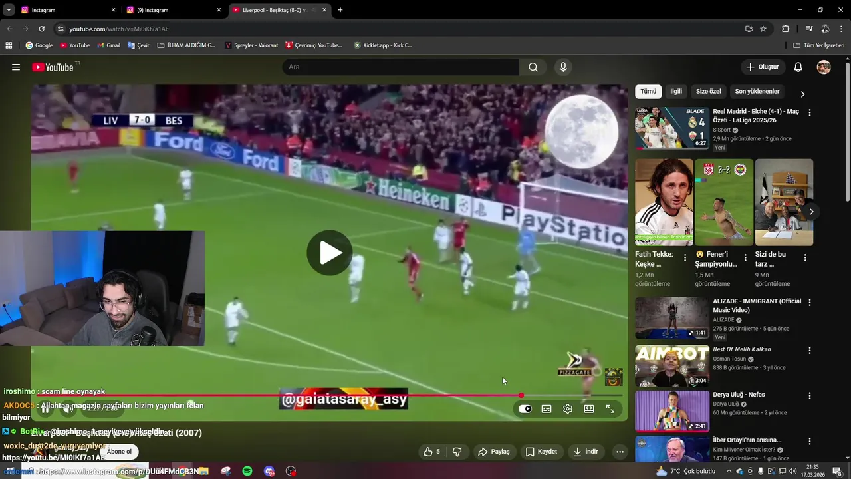Image resolution: width=851 pixels, height=479 pixels.
Task: Select the Tümü filter chip
Action: [648, 92]
